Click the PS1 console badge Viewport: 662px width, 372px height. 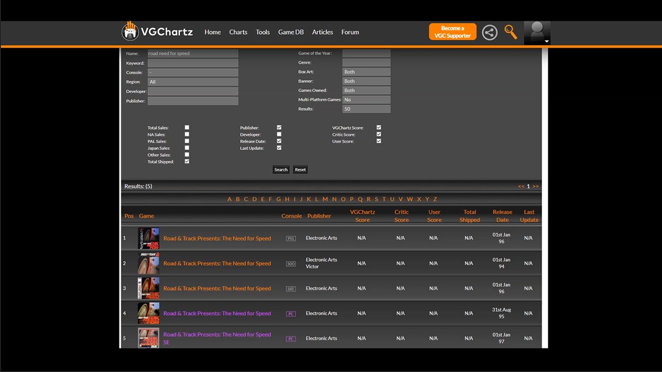(x=291, y=239)
